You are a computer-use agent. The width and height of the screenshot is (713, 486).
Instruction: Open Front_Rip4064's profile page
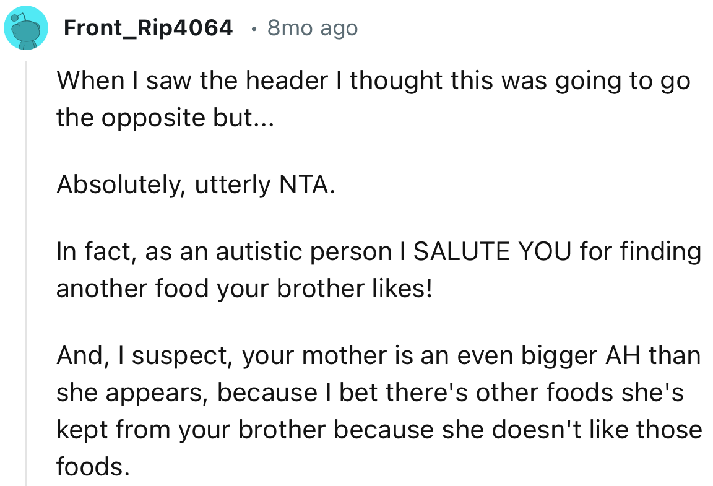pyautogui.click(x=149, y=27)
